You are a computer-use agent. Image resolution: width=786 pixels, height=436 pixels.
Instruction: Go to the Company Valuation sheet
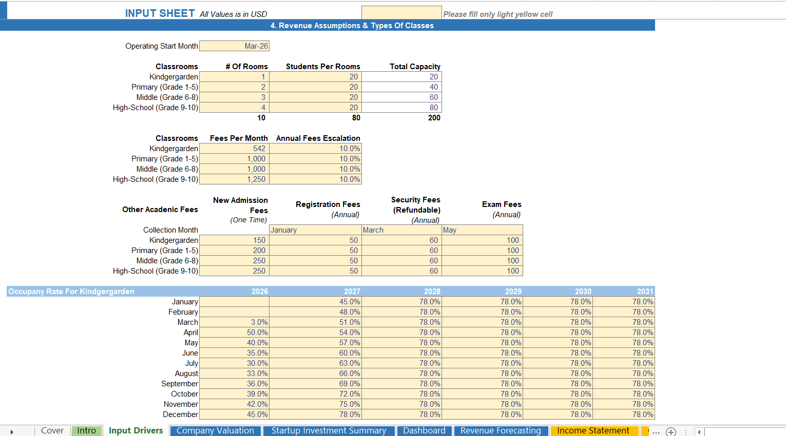[x=215, y=430]
